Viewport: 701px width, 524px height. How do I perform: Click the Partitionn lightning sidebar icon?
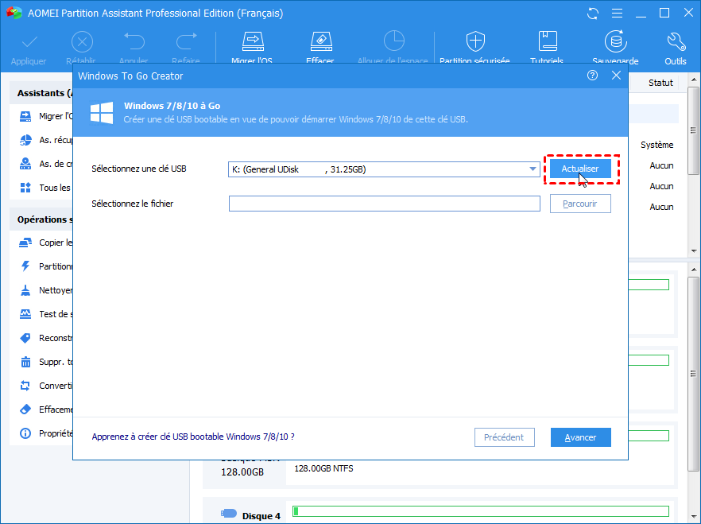pyautogui.click(x=25, y=266)
